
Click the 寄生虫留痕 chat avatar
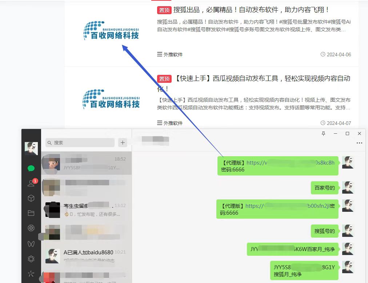[x=53, y=210]
